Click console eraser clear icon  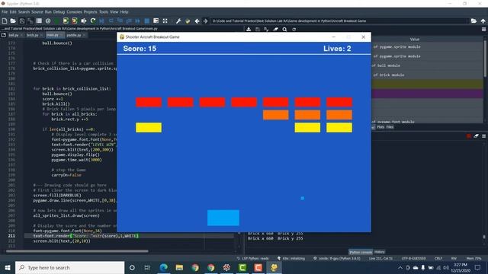(x=476, y=136)
